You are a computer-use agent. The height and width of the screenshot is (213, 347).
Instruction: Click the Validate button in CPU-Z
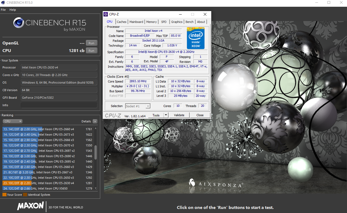point(179,115)
